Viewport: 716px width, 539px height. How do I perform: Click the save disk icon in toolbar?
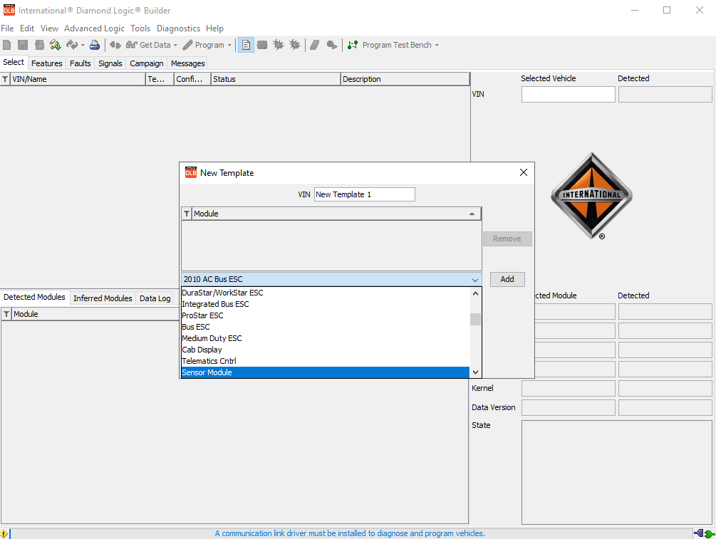click(24, 45)
